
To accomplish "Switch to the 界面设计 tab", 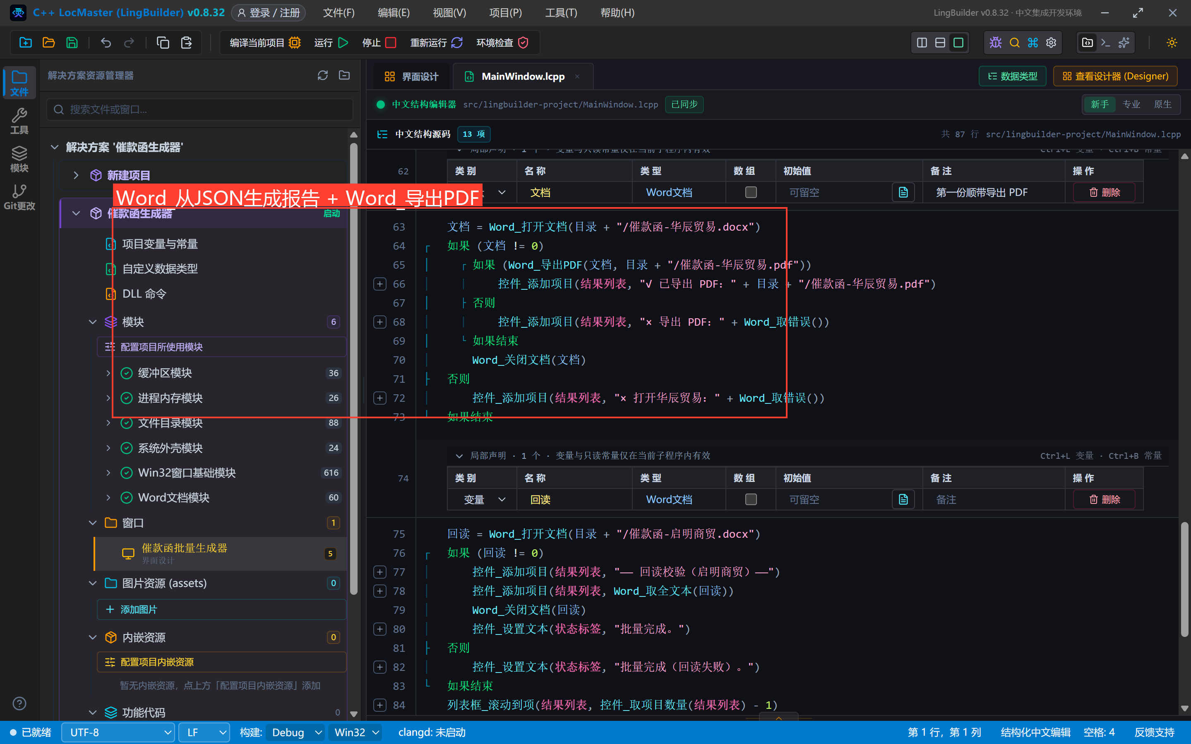I will (x=411, y=76).
